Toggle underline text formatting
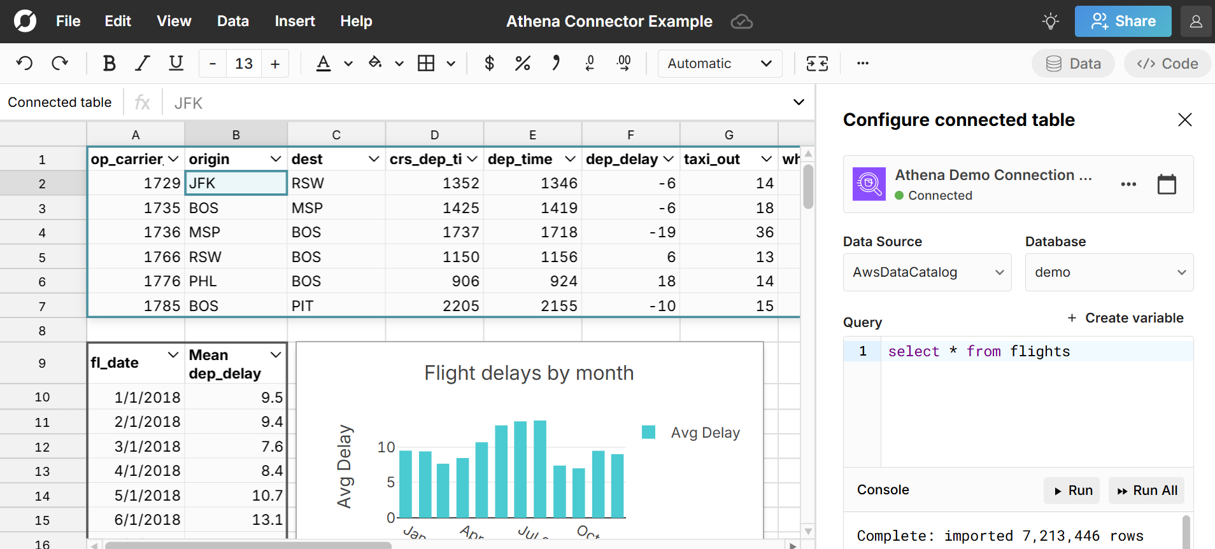Image resolution: width=1215 pixels, height=549 pixels. click(x=176, y=64)
